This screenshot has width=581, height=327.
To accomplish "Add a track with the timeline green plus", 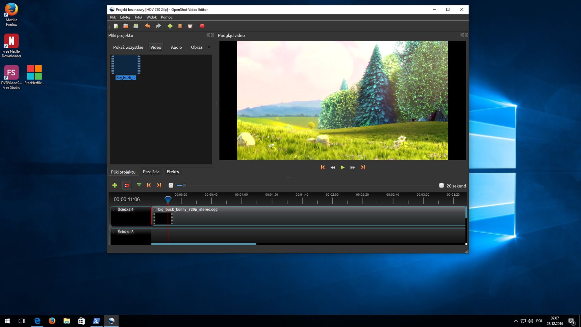I will pyautogui.click(x=115, y=185).
